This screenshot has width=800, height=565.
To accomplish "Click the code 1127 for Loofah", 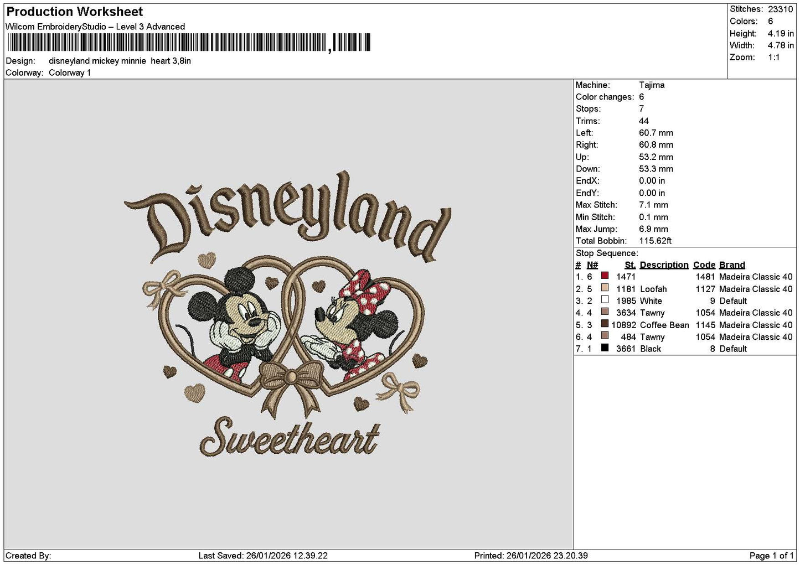I will pyautogui.click(x=705, y=289).
